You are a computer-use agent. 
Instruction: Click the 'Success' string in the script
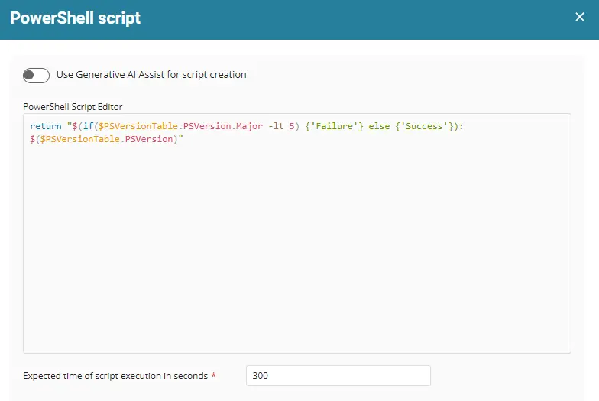tap(424, 126)
